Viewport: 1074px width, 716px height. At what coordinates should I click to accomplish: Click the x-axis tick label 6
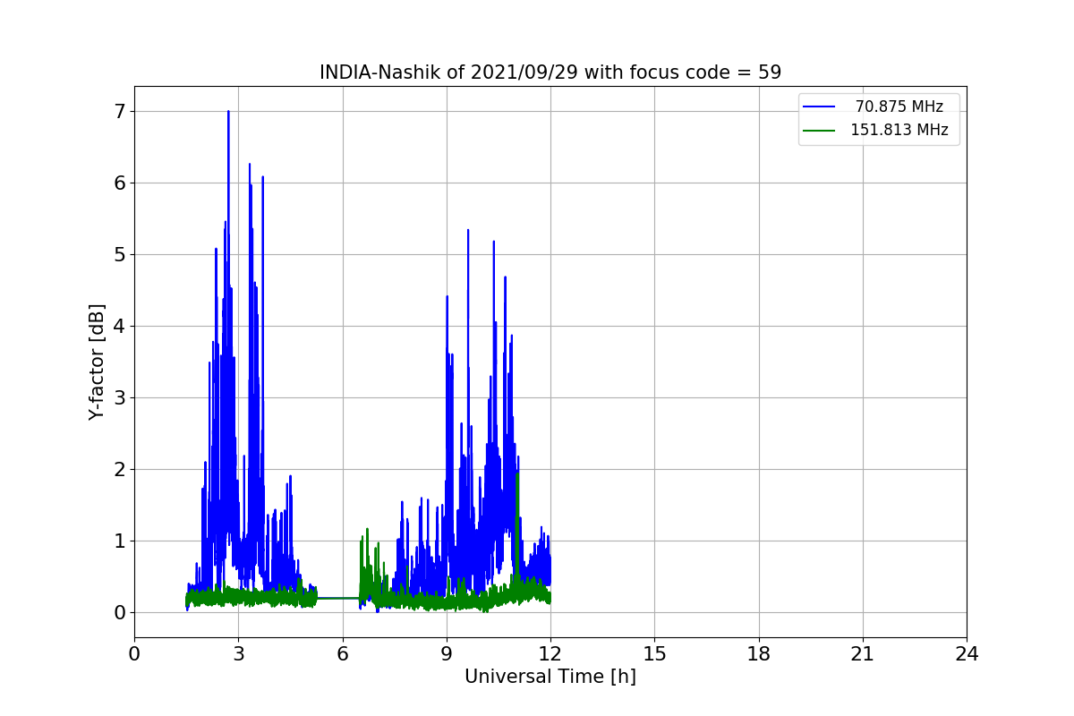(343, 654)
